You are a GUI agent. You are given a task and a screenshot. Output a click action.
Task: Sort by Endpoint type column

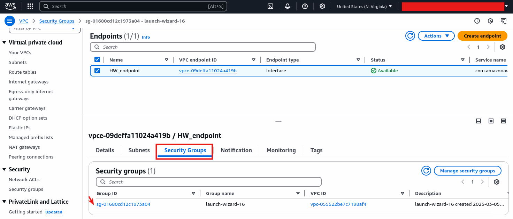coord(358,60)
